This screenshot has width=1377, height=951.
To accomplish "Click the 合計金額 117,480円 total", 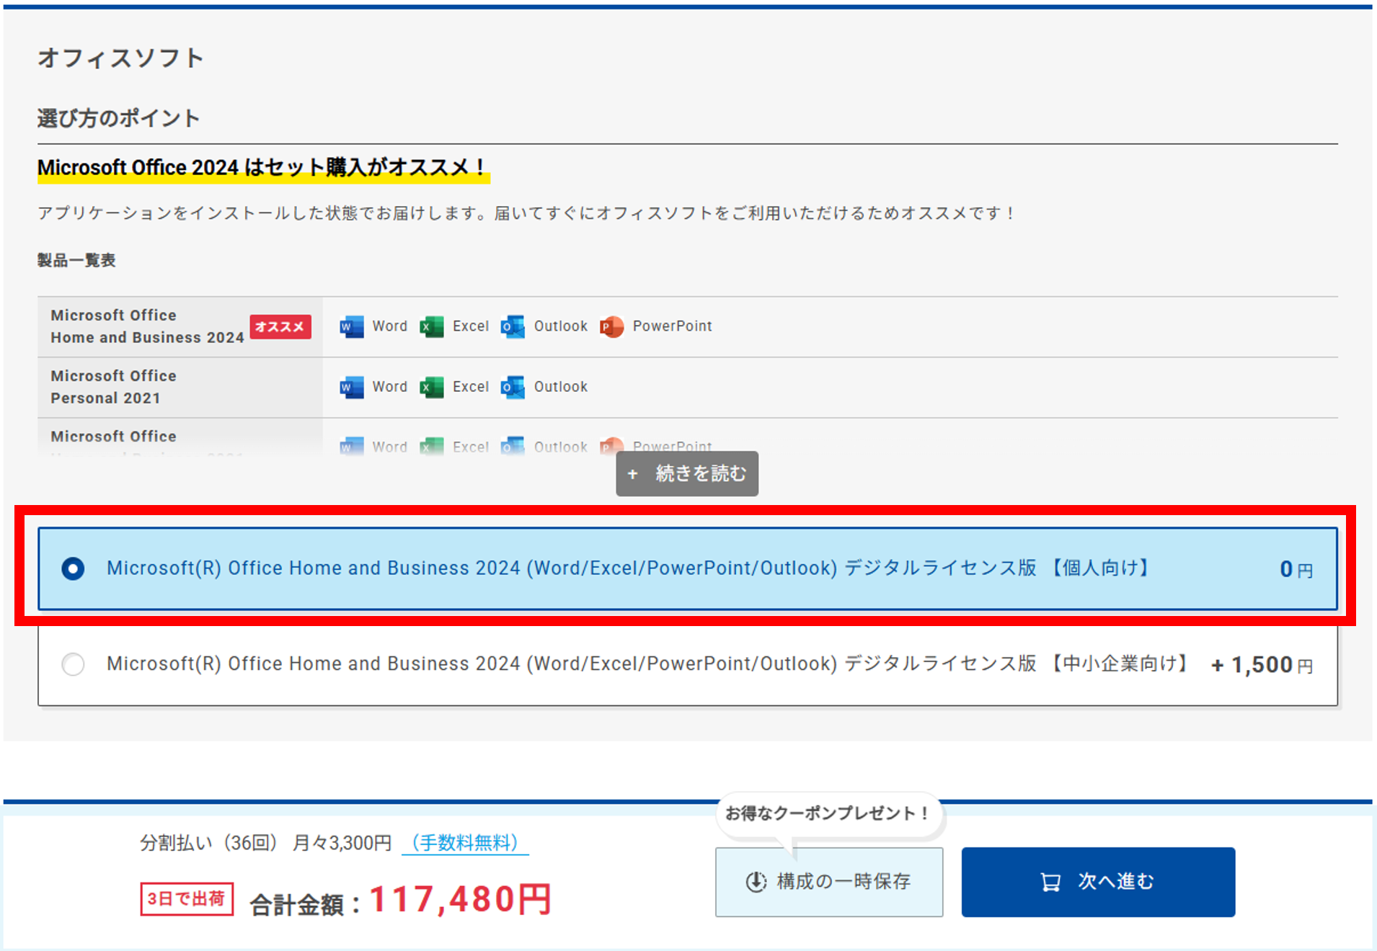I will point(401,901).
